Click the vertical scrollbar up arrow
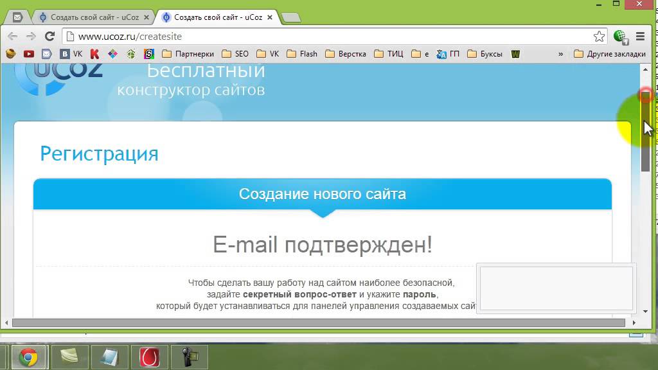658x370 pixels. coord(645,69)
